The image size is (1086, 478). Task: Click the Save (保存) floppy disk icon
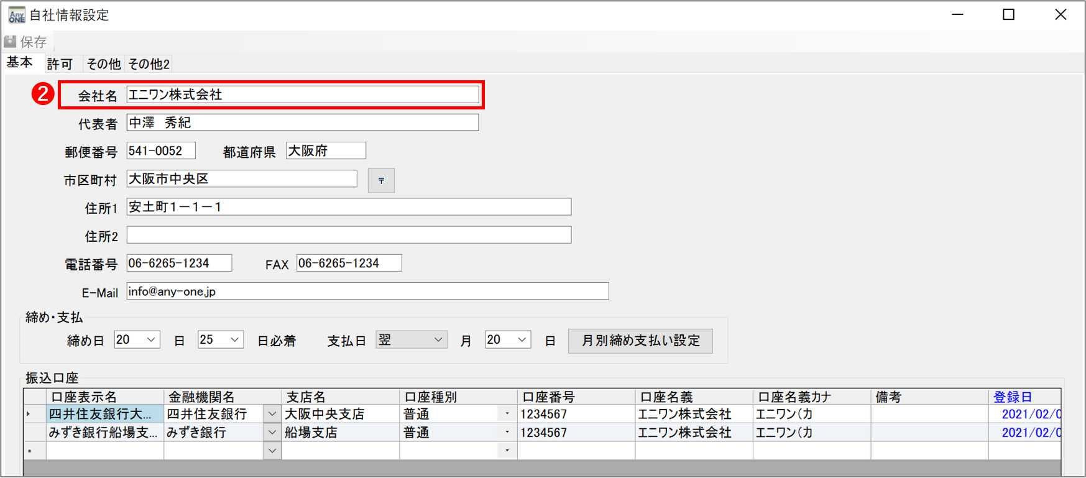click(x=11, y=42)
